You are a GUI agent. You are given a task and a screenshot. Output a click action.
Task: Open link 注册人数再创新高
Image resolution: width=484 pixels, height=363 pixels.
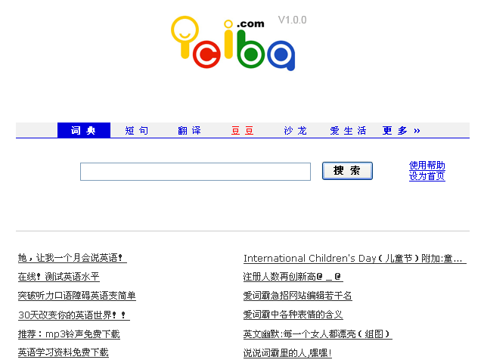pos(293,277)
